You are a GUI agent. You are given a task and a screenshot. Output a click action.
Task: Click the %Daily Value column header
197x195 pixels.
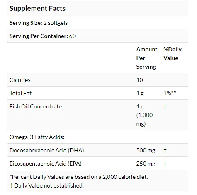tap(173, 54)
